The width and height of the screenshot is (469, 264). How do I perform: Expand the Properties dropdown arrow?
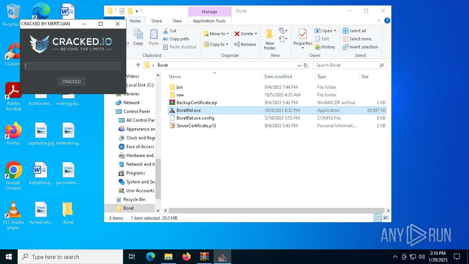tap(303, 48)
